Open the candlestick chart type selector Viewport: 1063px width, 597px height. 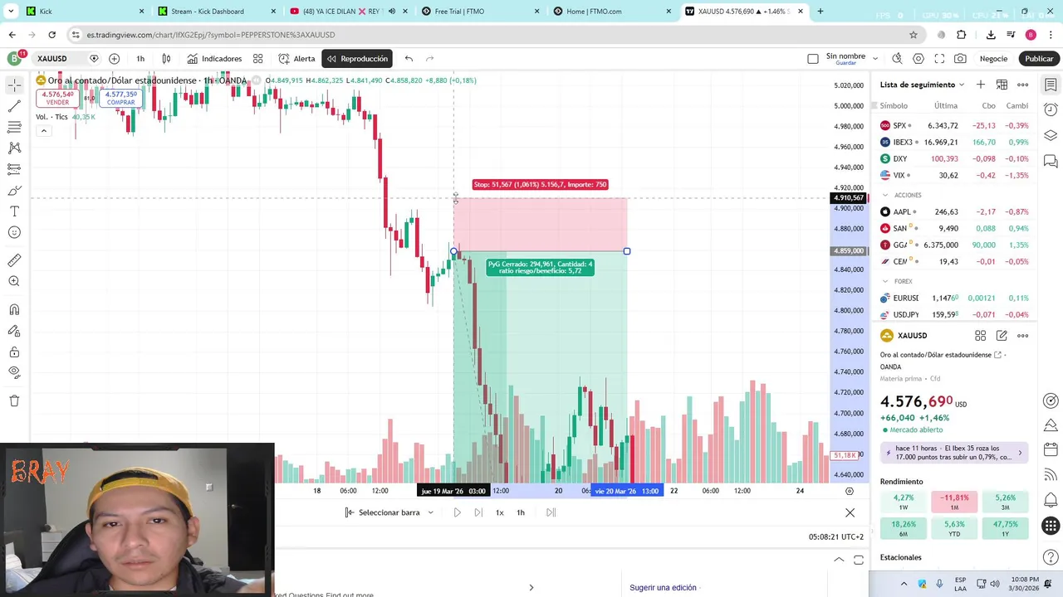click(x=166, y=59)
